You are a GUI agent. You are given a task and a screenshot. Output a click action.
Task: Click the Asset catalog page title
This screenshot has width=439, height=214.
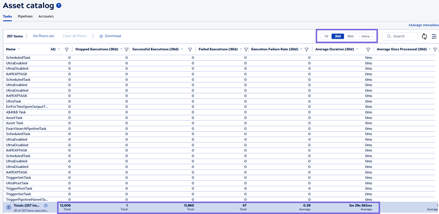point(29,5)
